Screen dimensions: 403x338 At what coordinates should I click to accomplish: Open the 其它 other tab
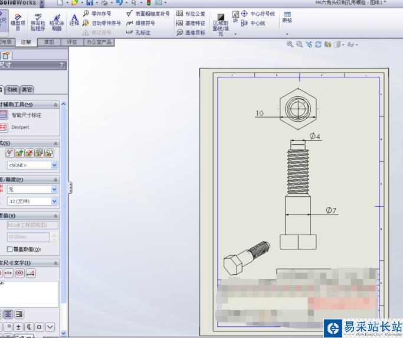coord(27,89)
